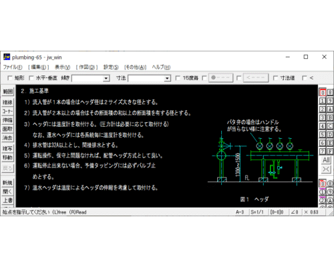Open the その他(A) menu
334x267 pixels.
click(135, 67)
